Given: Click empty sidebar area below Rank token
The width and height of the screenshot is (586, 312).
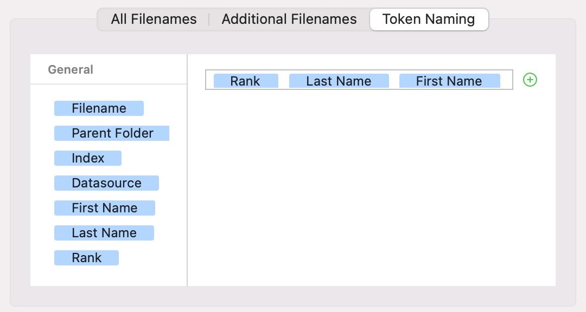Looking at the screenshot, I should [x=109, y=276].
